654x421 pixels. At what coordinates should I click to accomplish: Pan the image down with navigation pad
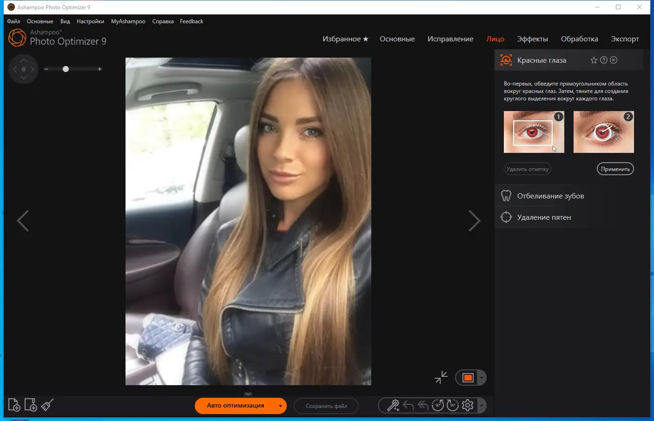(24, 78)
